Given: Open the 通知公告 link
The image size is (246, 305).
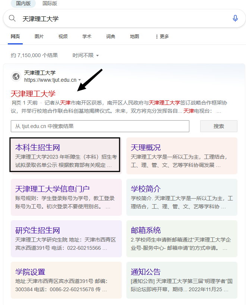Looking at the screenshot, I should click(146, 272).
